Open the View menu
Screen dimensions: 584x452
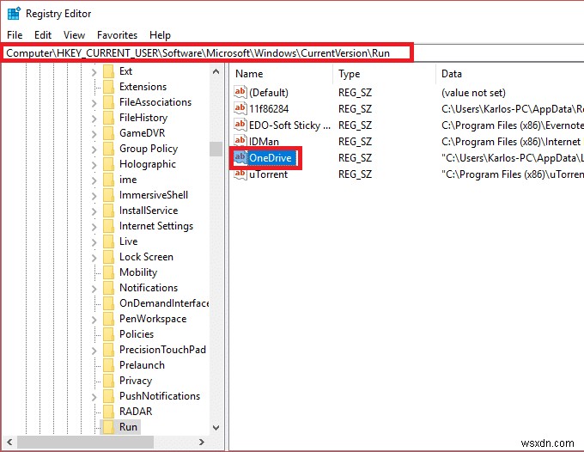tap(74, 35)
